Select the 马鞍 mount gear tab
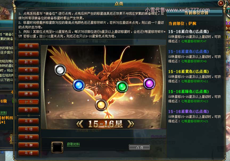The height and width of the screenshot is (161, 230). click(28, 121)
